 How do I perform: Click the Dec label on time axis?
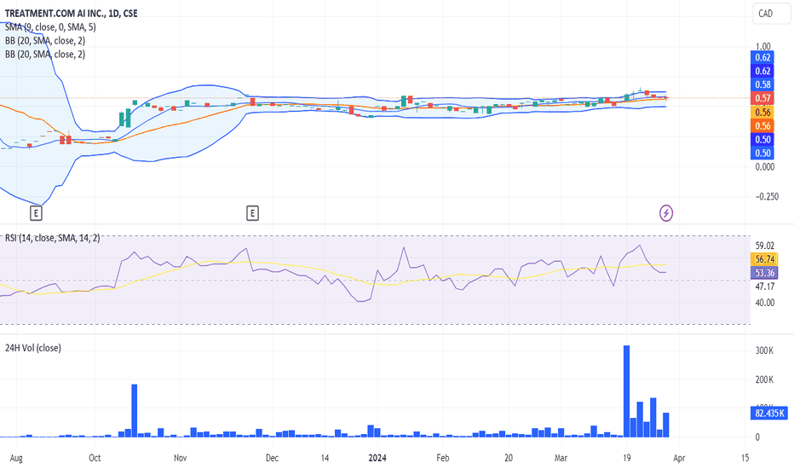[x=272, y=458]
